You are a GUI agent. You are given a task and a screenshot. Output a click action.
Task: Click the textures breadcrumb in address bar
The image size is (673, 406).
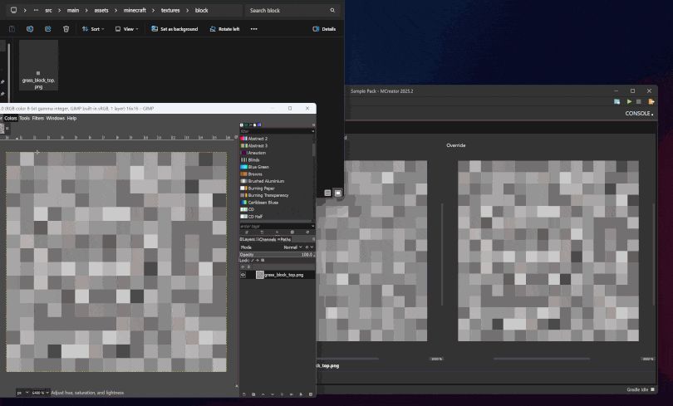tap(170, 10)
